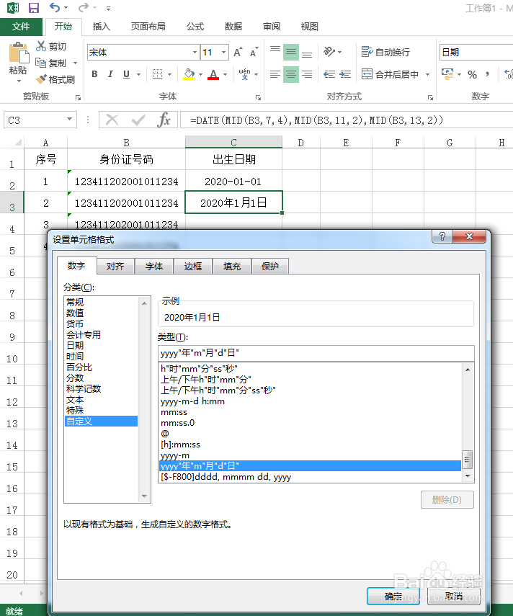513x616 pixels.
Task: Align text right
Action: [x=307, y=74]
